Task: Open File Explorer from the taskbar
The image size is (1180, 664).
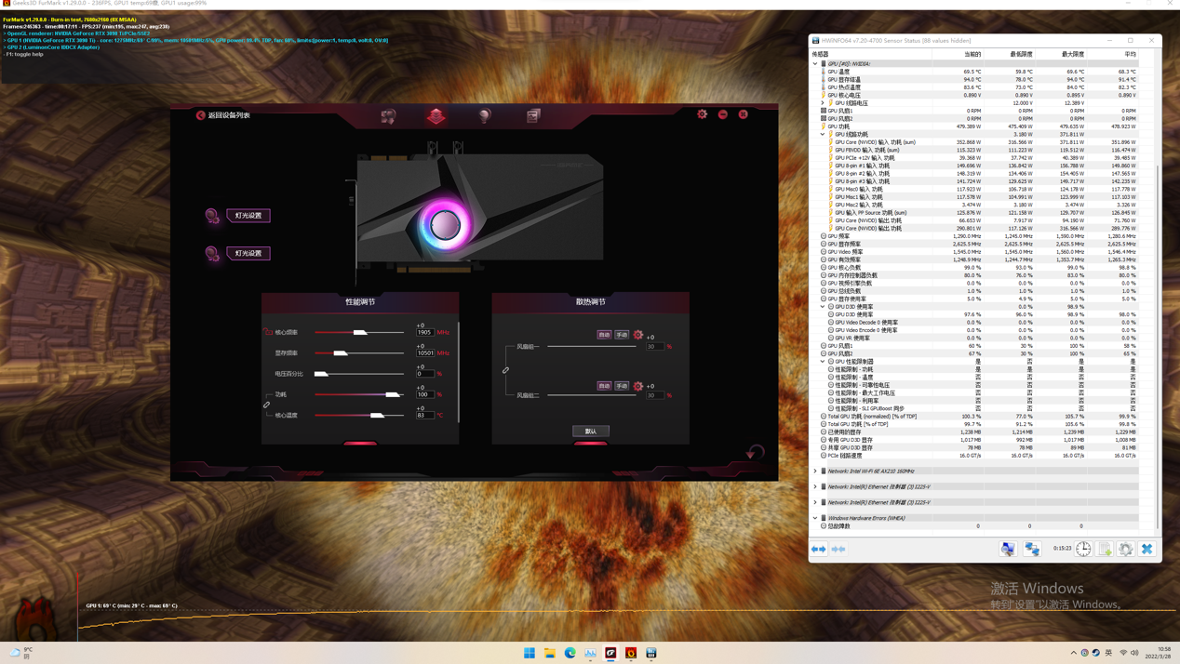Action: pos(550,653)
